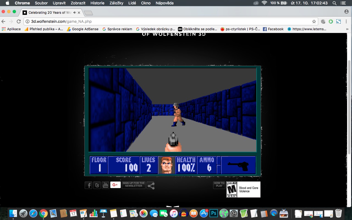Viewport: 352px width, 220px height.
Task: Open iTunes from the Dock
Action: point(173,213)
